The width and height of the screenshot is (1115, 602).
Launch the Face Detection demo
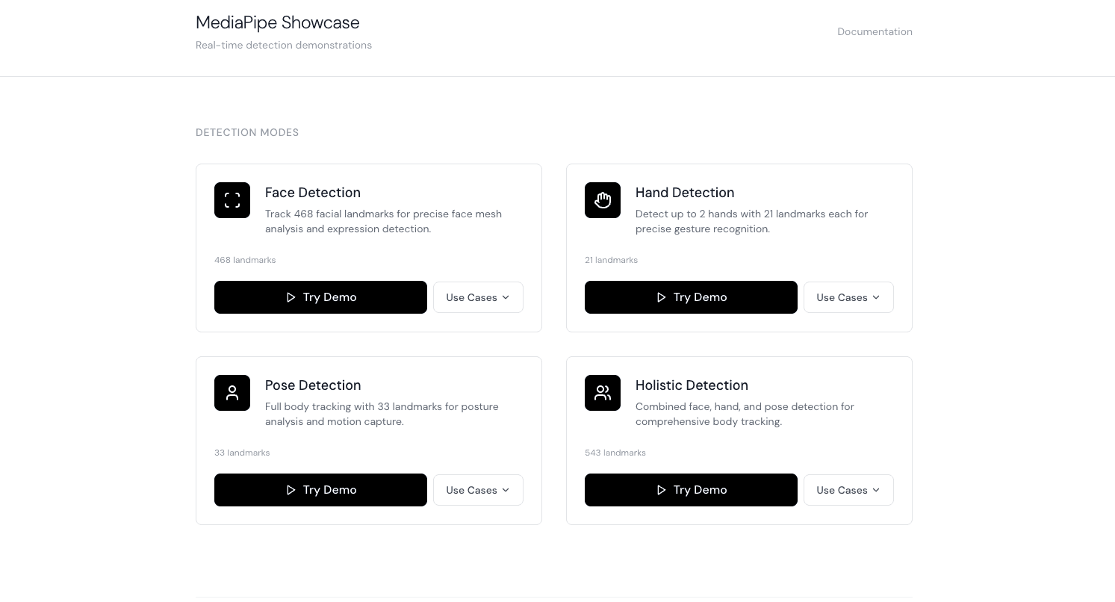[320, 297]
